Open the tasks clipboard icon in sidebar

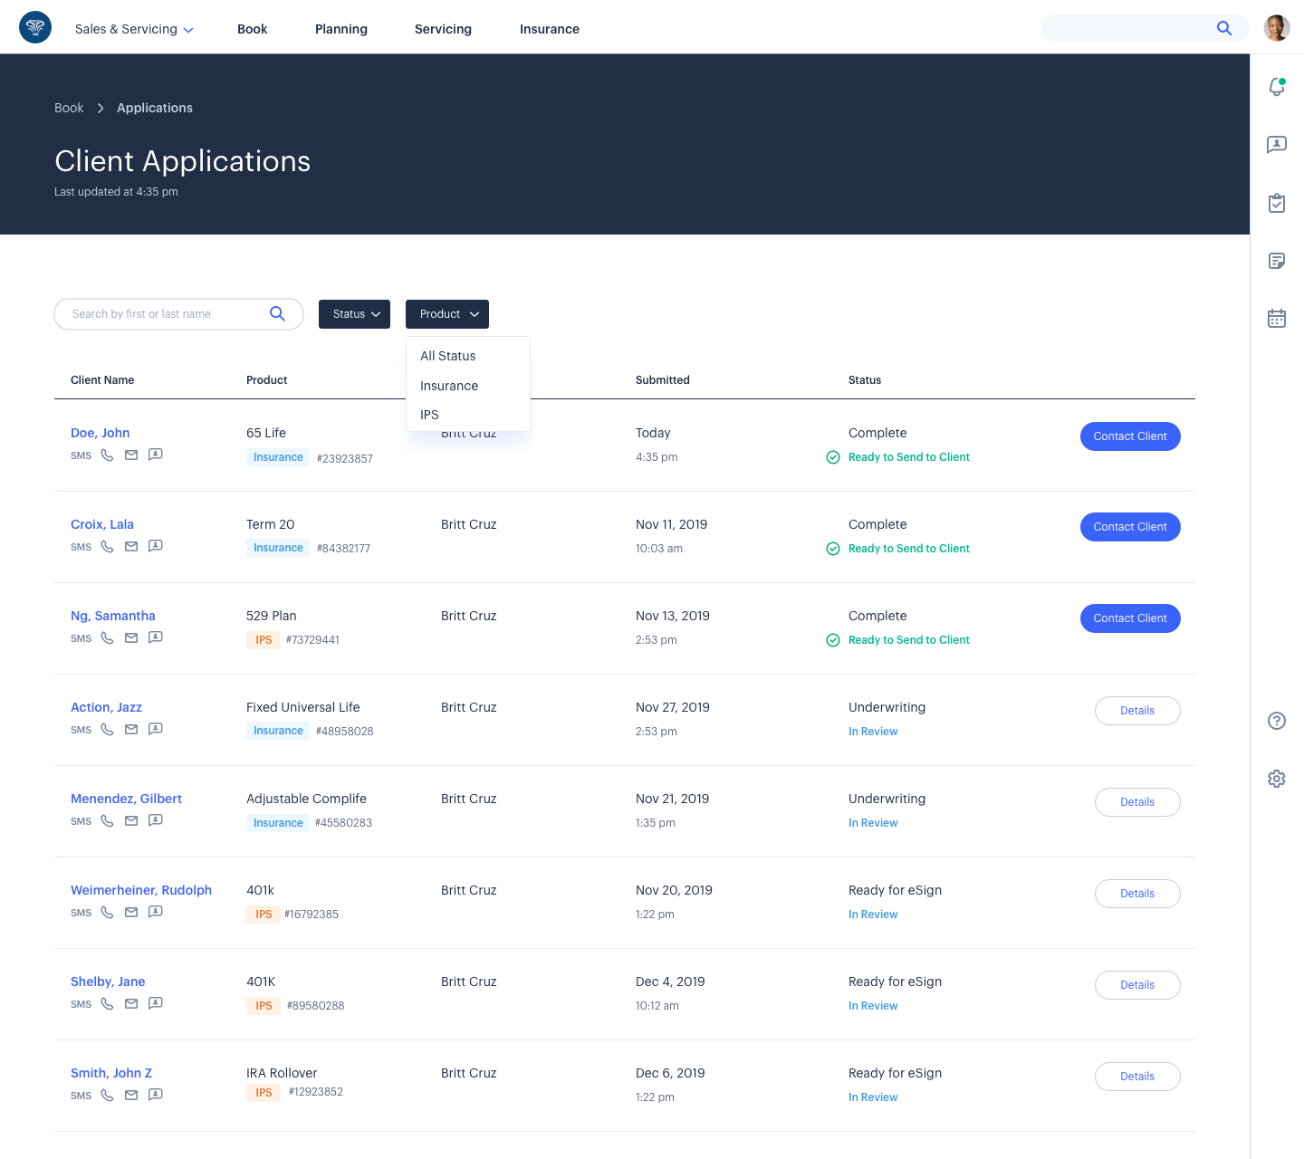tap(1277, 203)
